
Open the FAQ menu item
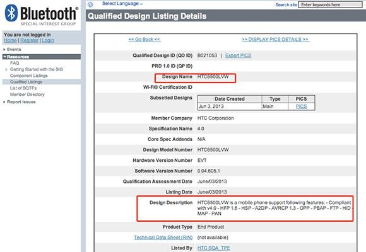[15, 63]
